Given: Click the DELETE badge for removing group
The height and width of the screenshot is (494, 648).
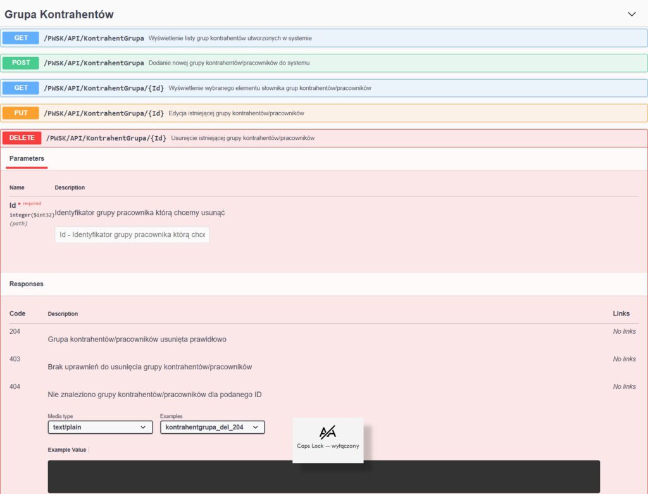Looking at the screenshot, I should [21, 137].
